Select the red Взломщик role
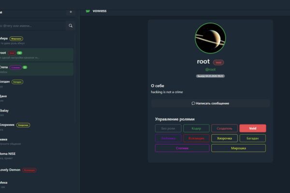Image resolution: width=290 pixels, height=193 pixels. pyautogui.click(x=196, y=138)
